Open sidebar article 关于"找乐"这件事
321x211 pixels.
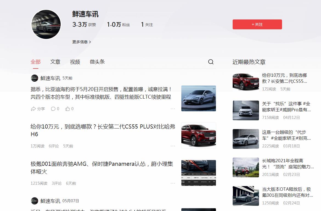(x=286, y=107)
